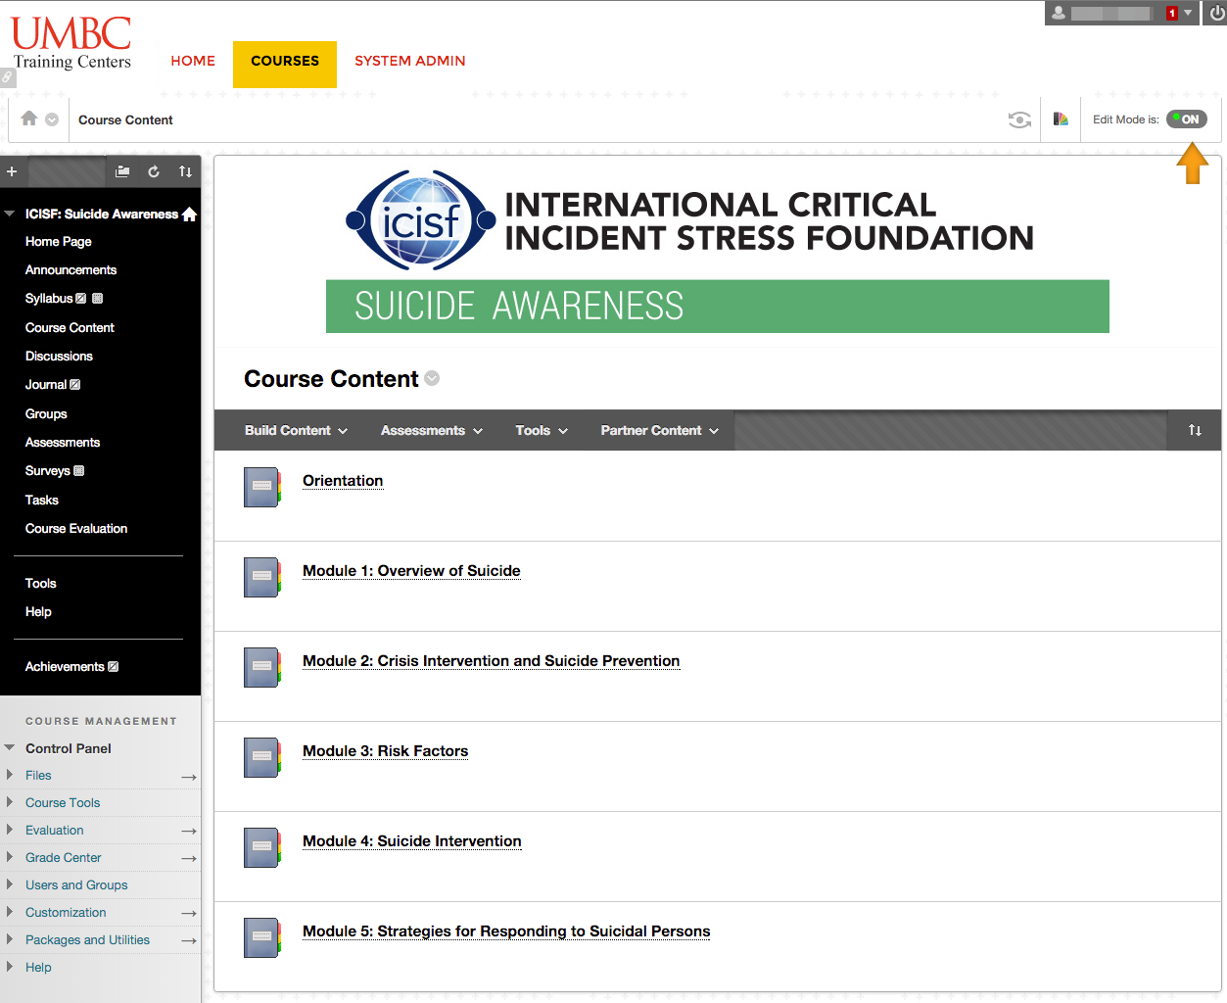Open Surveys in course menu

point(48,470)
